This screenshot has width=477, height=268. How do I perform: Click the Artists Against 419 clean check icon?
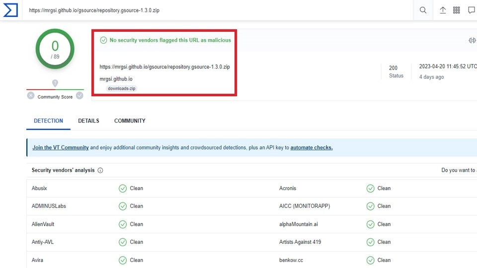(x=370, y=242)
